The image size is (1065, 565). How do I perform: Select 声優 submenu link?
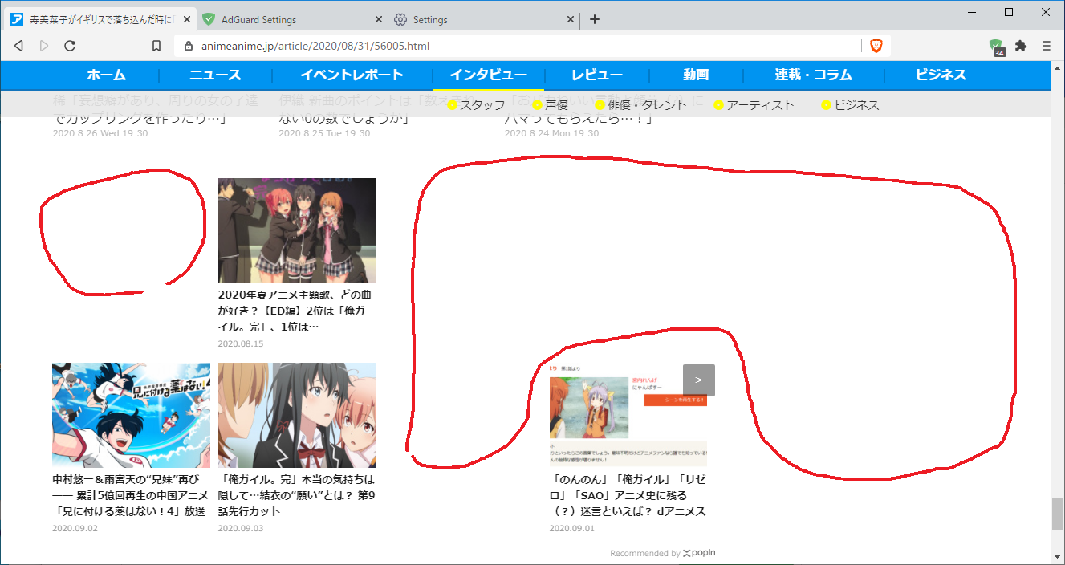tap(550, 105)
